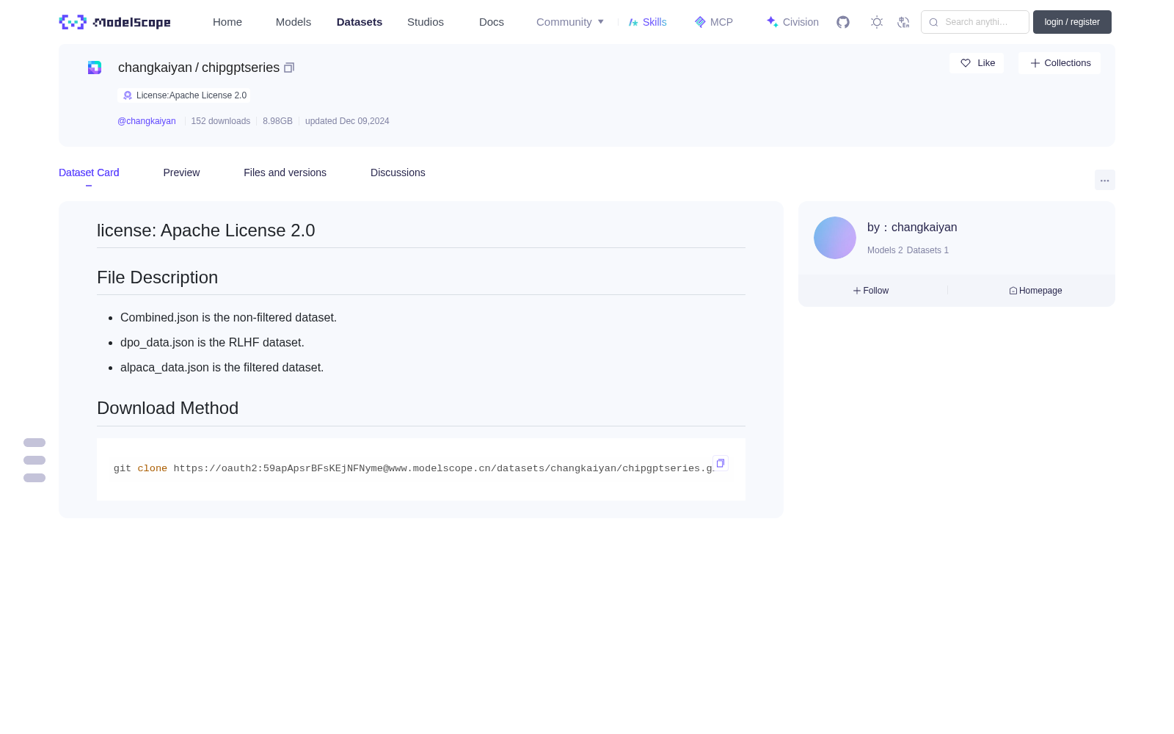Screen dimensions: 1174x734
Task: Click changkaiyan's gradient profile avatar
Action: [835, 238]
